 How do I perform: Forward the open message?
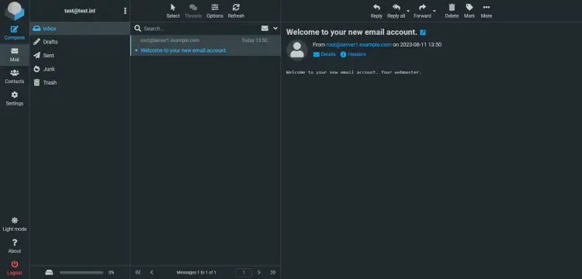422,11
